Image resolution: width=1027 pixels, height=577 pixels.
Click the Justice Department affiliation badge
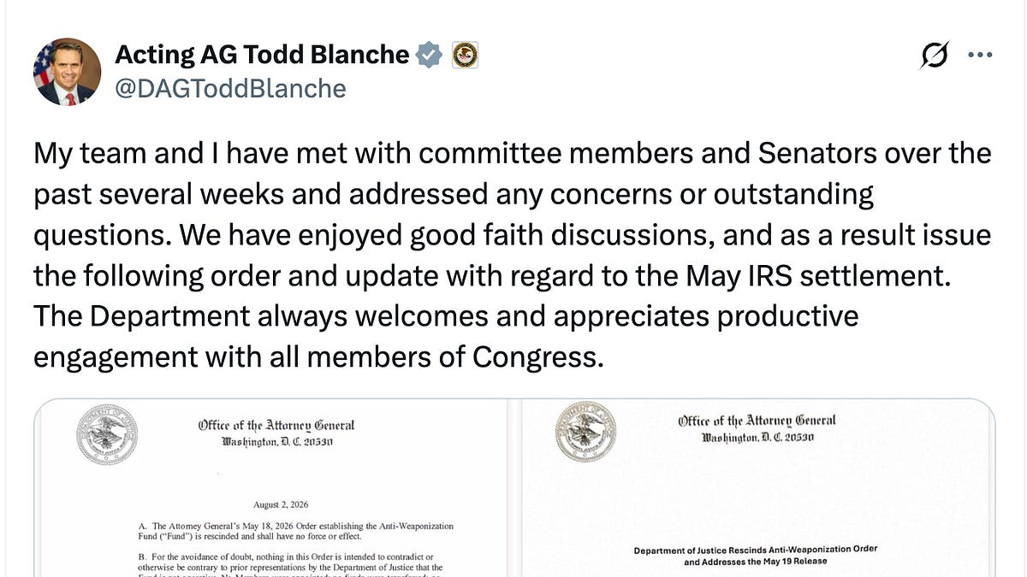[x=464, y=56]
